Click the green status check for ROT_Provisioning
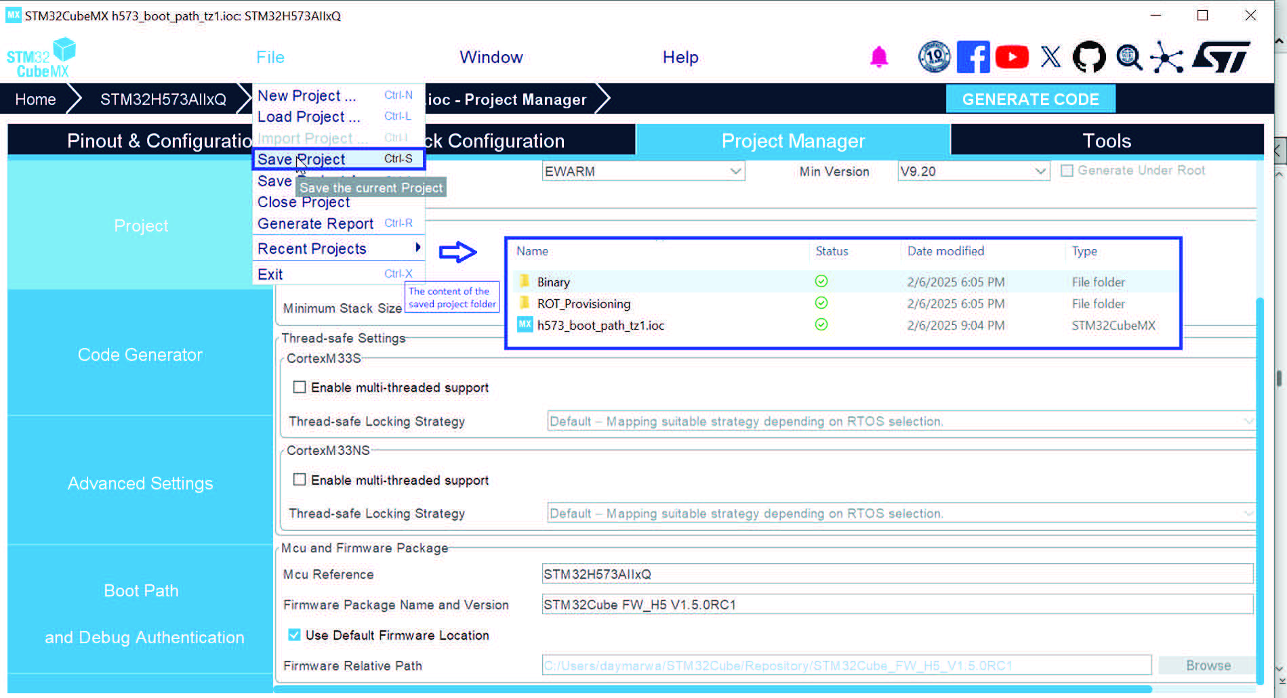This screenshot has width=1287, height=698. point(821,303)
